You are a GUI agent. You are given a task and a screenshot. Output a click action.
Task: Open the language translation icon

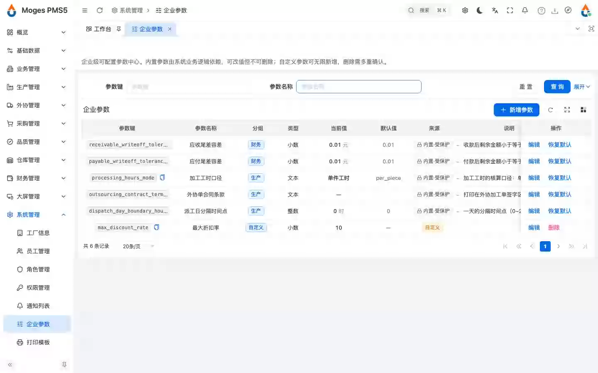[x=495, y=10]
